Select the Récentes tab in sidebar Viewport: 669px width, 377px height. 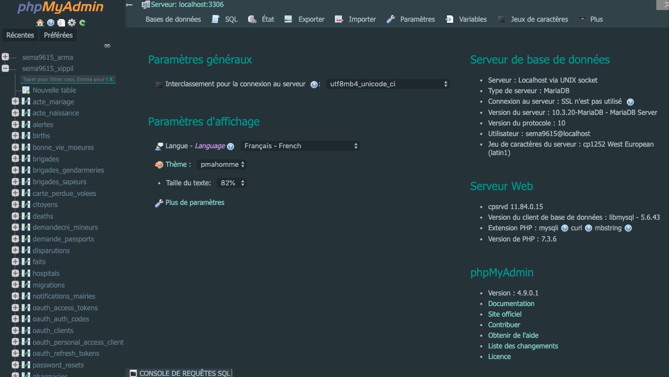coord(20,35)
